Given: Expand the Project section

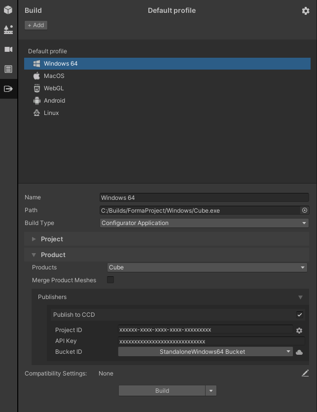Looking at the screenshot, I should (52, 239).
